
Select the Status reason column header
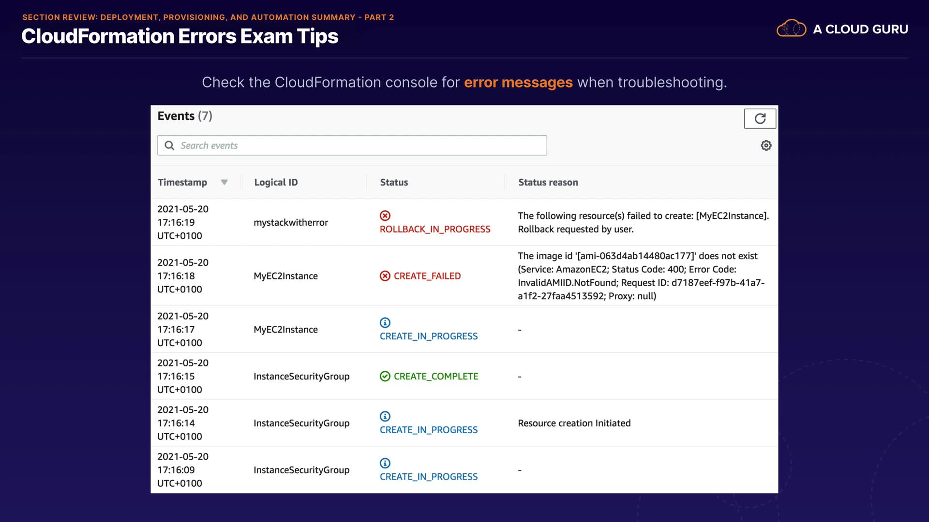tap(548, 182)
